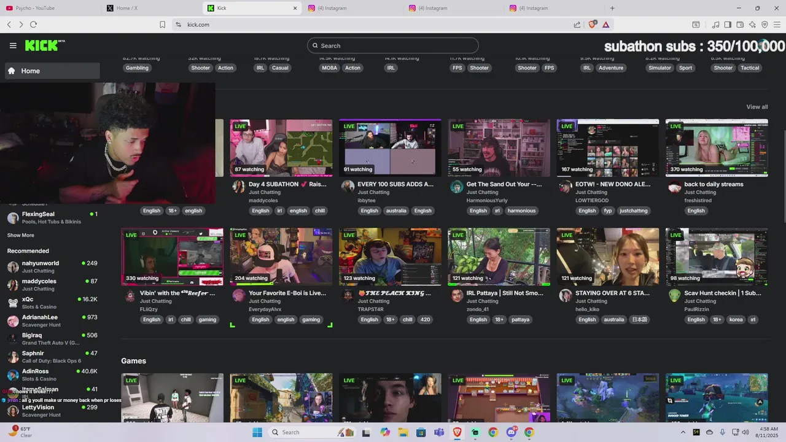786x442 pixels.
Task: Open a new browser tab
Action: 612,8
